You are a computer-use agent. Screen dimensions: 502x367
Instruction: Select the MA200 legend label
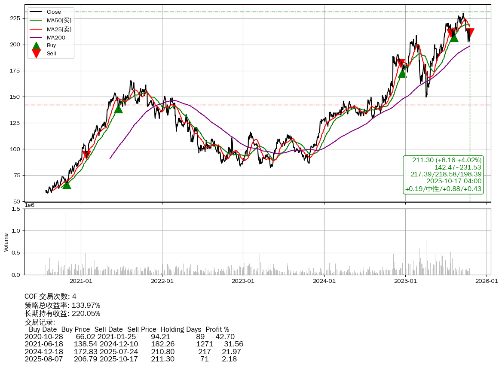[56, 38]
